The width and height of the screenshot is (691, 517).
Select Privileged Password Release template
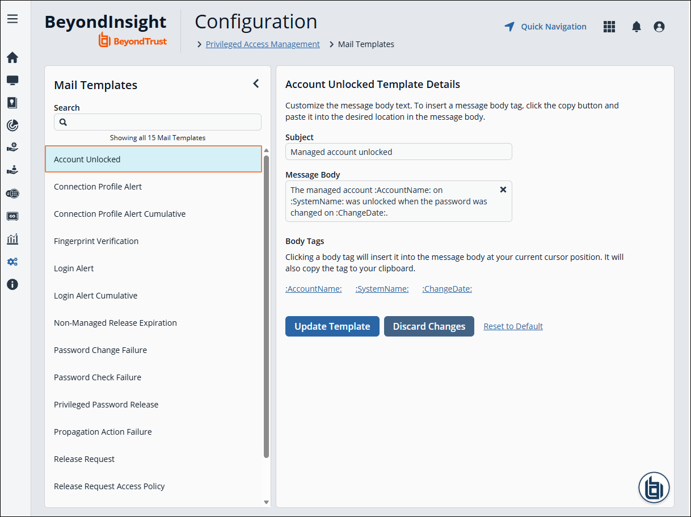[153, 405]
